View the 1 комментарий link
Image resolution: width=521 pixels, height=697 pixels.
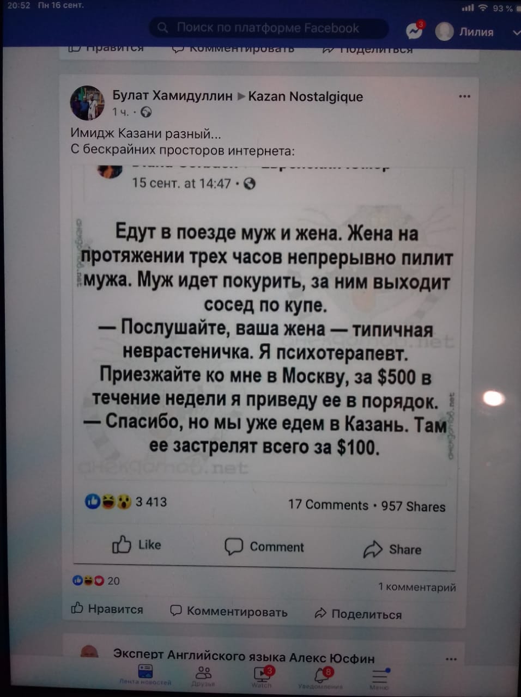(417, 587)
